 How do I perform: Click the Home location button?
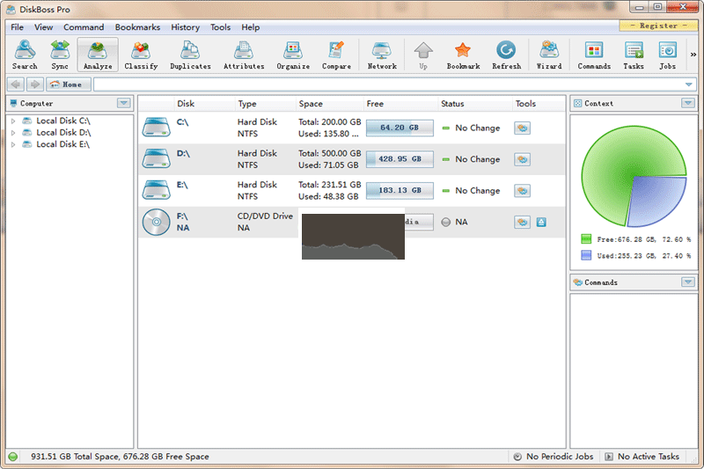tap(70, 84)
